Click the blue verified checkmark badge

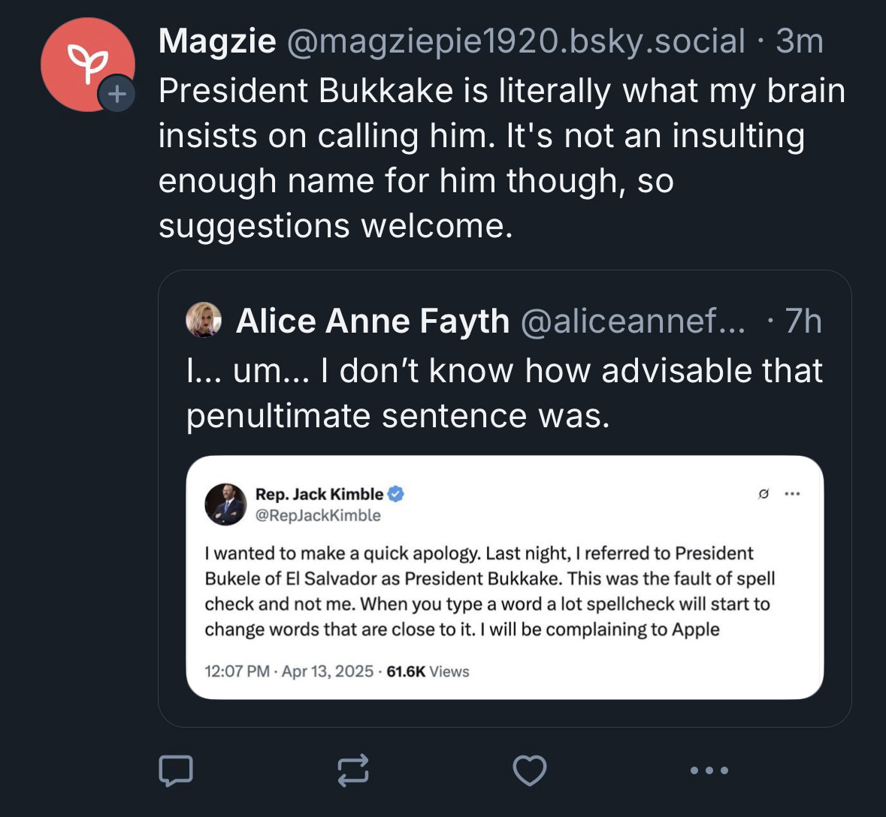pos(396,494)
